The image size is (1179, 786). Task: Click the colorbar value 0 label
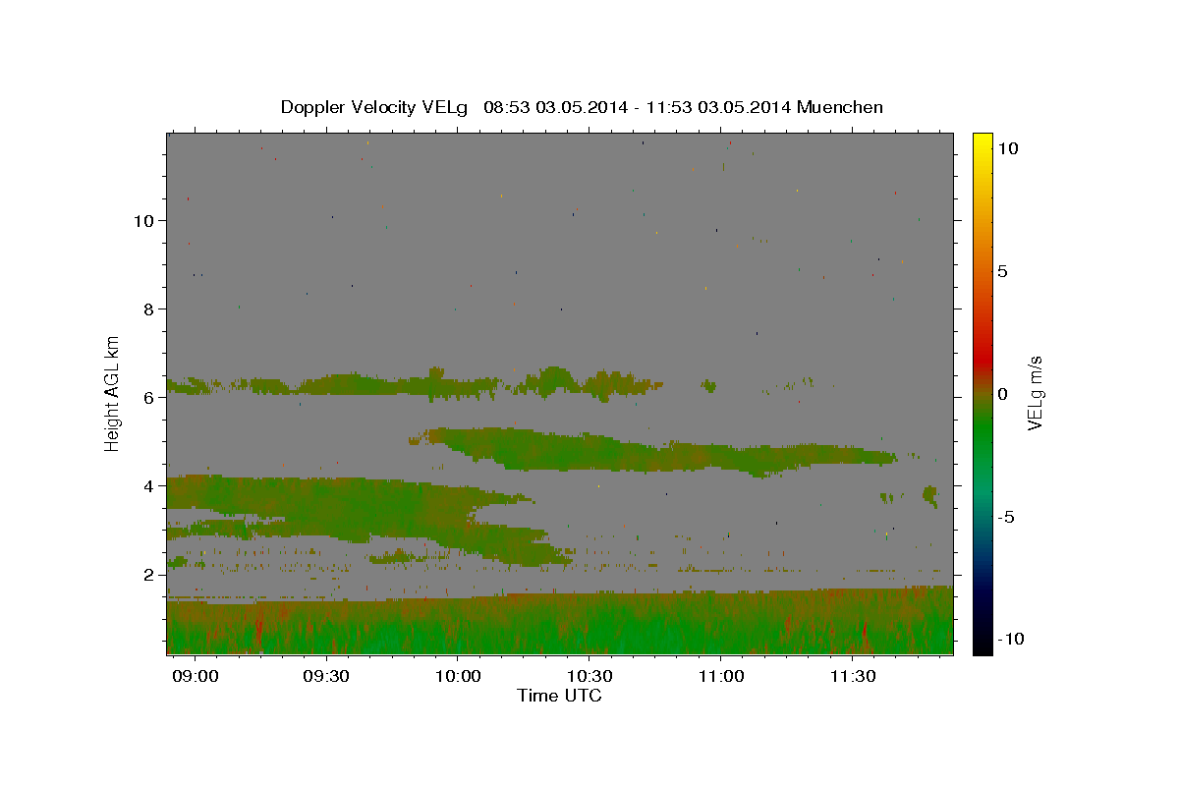pos(1003,394)
